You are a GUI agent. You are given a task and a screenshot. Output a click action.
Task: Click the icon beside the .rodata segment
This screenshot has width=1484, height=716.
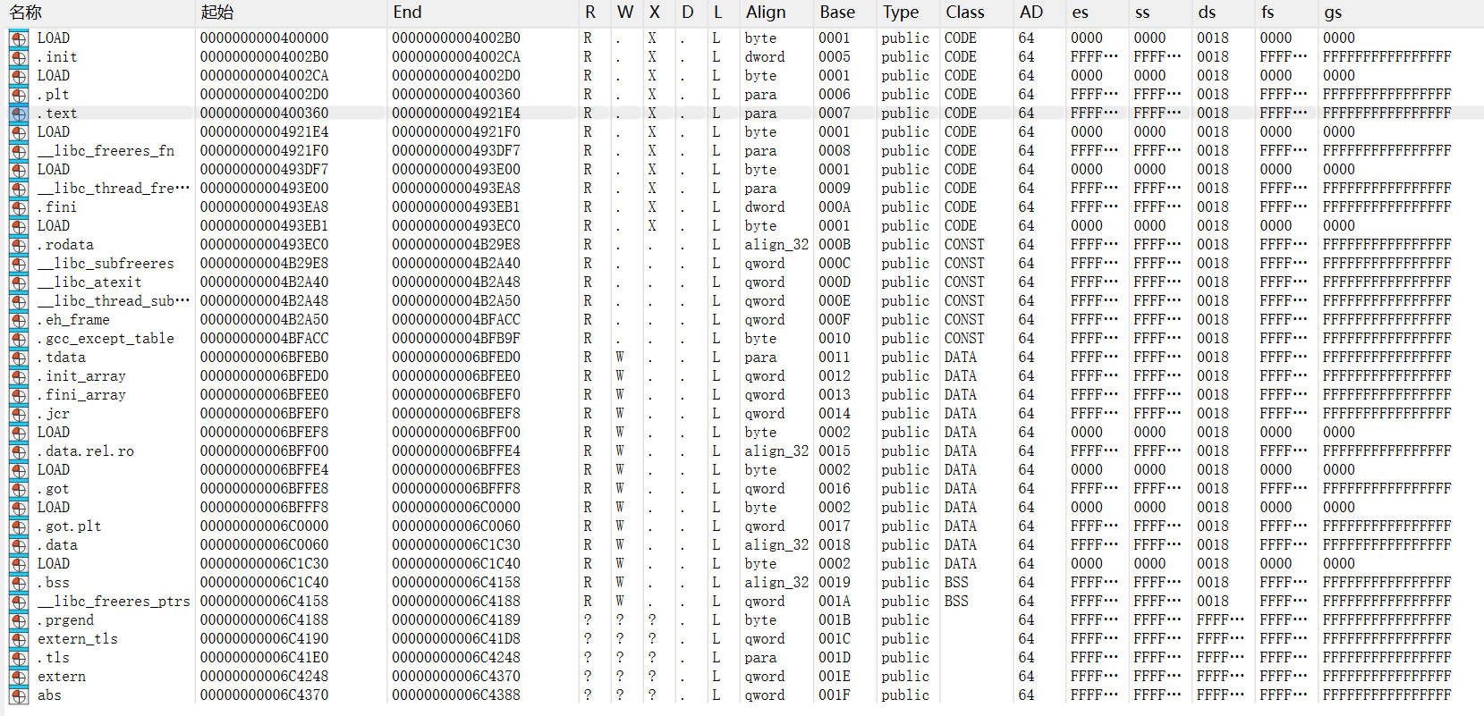(x=18, y=245)
